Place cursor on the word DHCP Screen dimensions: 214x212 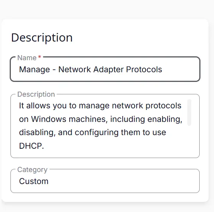(x=31, y=146)
